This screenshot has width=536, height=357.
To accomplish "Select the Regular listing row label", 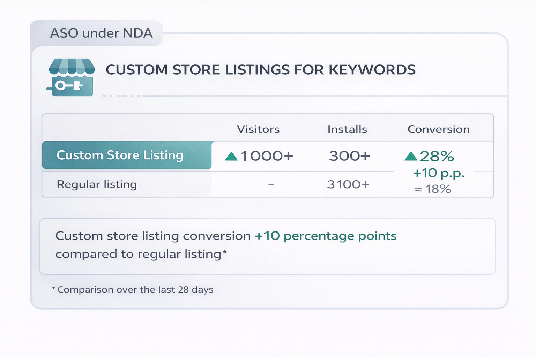I will (97, 184).
